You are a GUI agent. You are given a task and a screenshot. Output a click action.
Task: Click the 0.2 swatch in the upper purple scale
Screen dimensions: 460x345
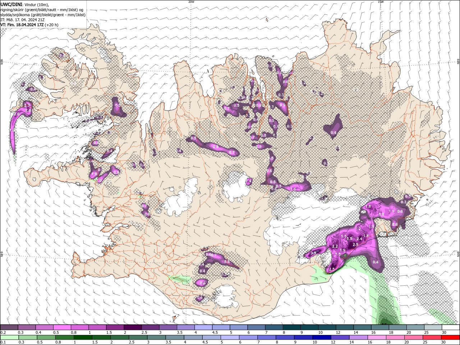point(9,327)
